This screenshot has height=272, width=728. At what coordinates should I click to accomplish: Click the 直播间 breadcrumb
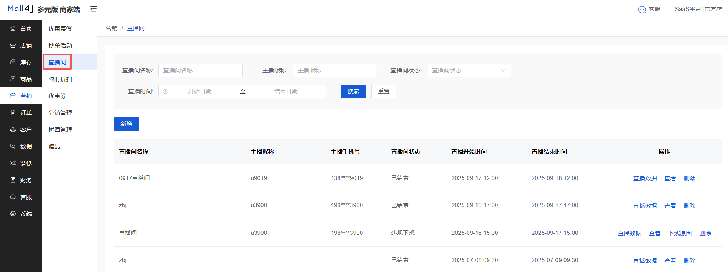pyautogui.click(x=136, y=28)
